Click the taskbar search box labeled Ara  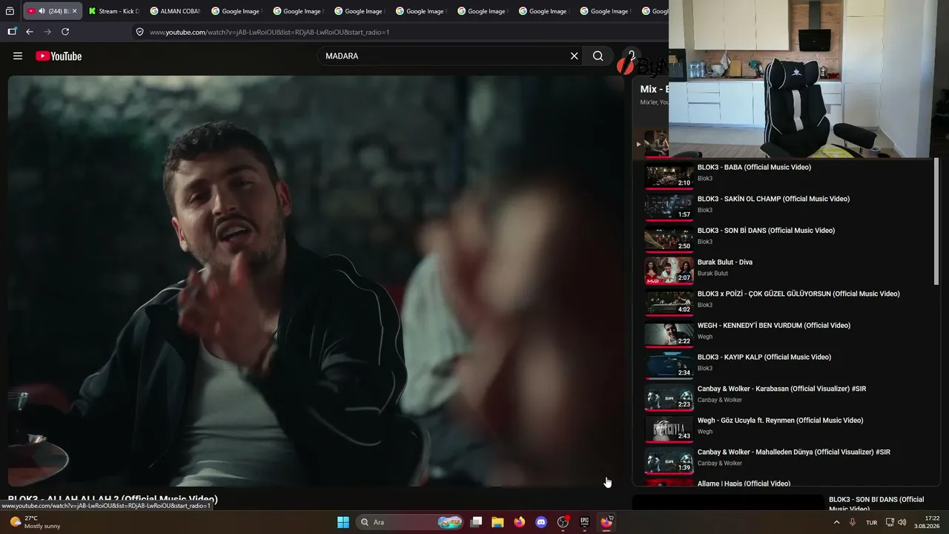[x=410, y=522]
